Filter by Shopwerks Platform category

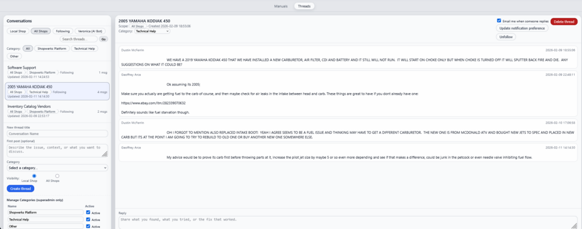52,49
